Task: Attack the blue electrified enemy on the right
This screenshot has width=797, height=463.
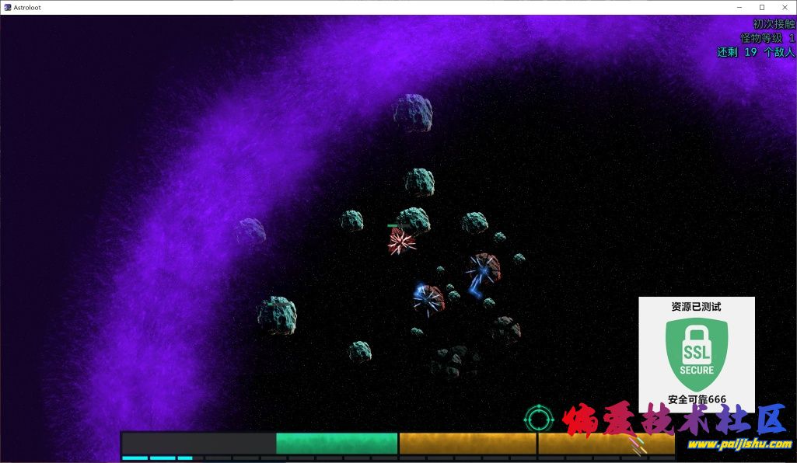Action: point(484,269)
